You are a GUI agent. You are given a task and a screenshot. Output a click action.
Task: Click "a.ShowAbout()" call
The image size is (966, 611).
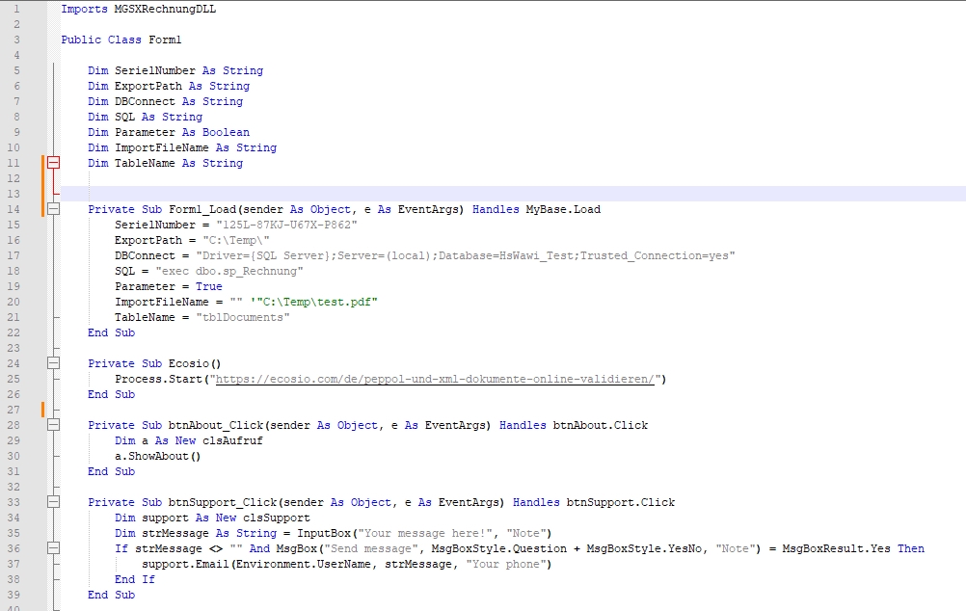[x=158, y=456]
